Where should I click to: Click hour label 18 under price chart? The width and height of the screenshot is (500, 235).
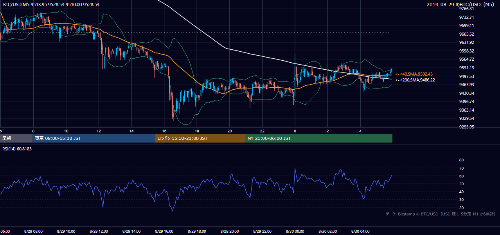pos(197,131)
